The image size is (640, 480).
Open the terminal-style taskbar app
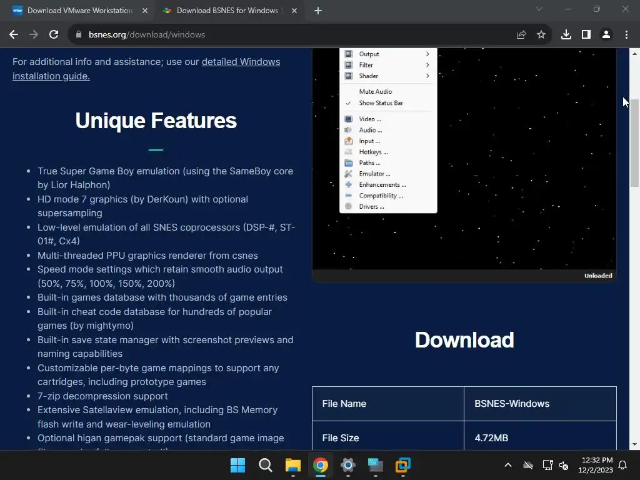pyautogui.click(x=376, y=465)
